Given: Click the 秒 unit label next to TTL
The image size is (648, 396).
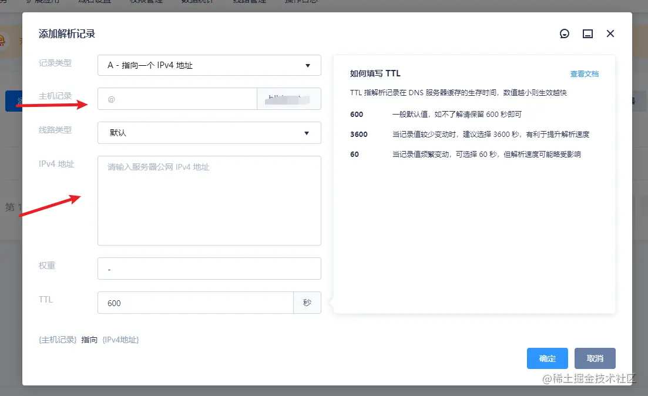Looking at the screenshot, I should [x=307, y=303].
